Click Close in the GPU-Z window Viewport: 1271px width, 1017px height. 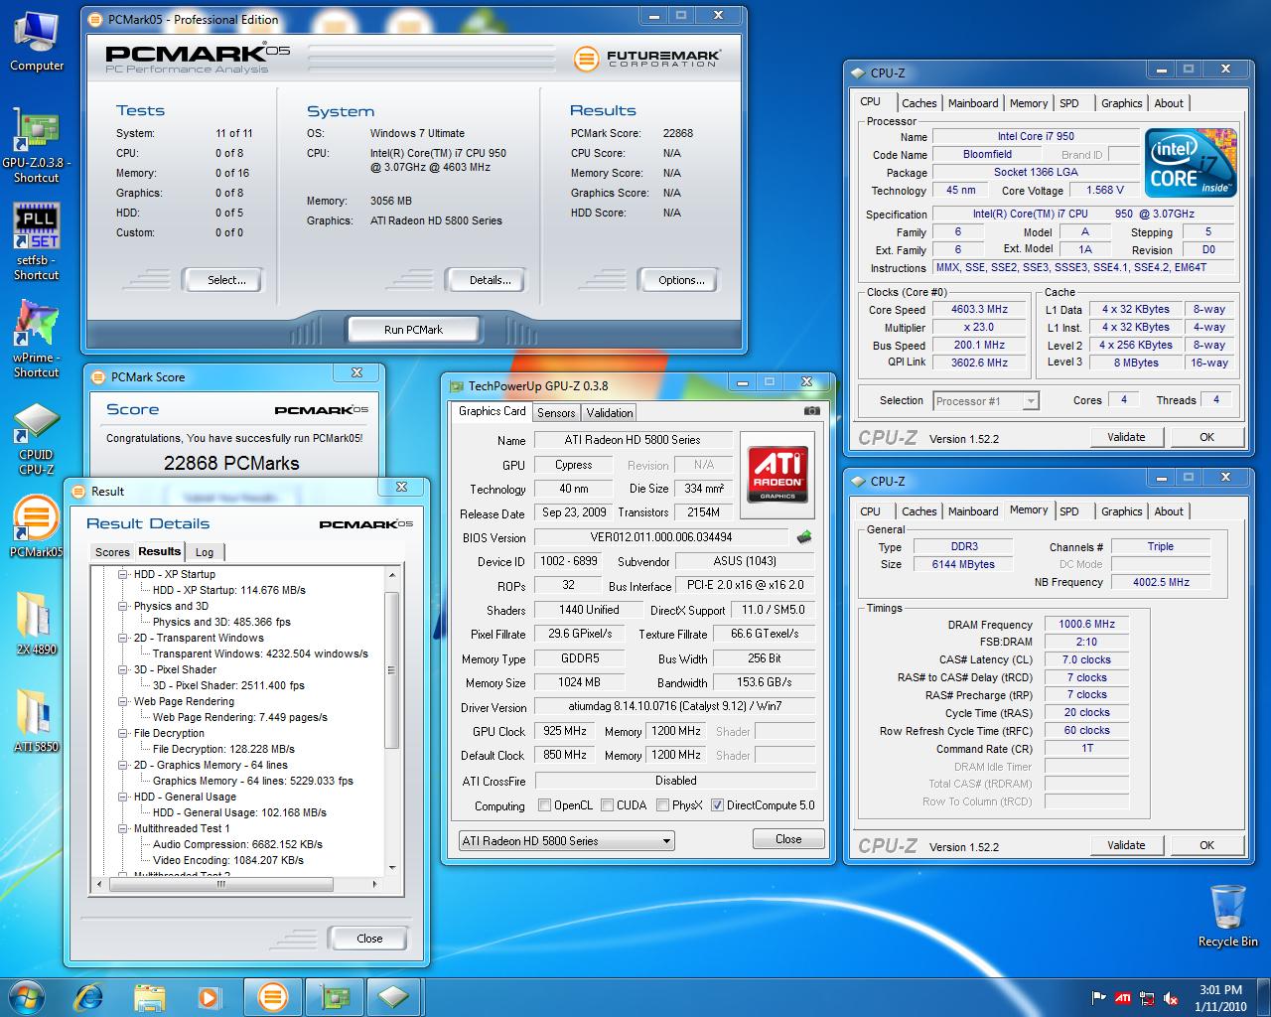(788, 839)
